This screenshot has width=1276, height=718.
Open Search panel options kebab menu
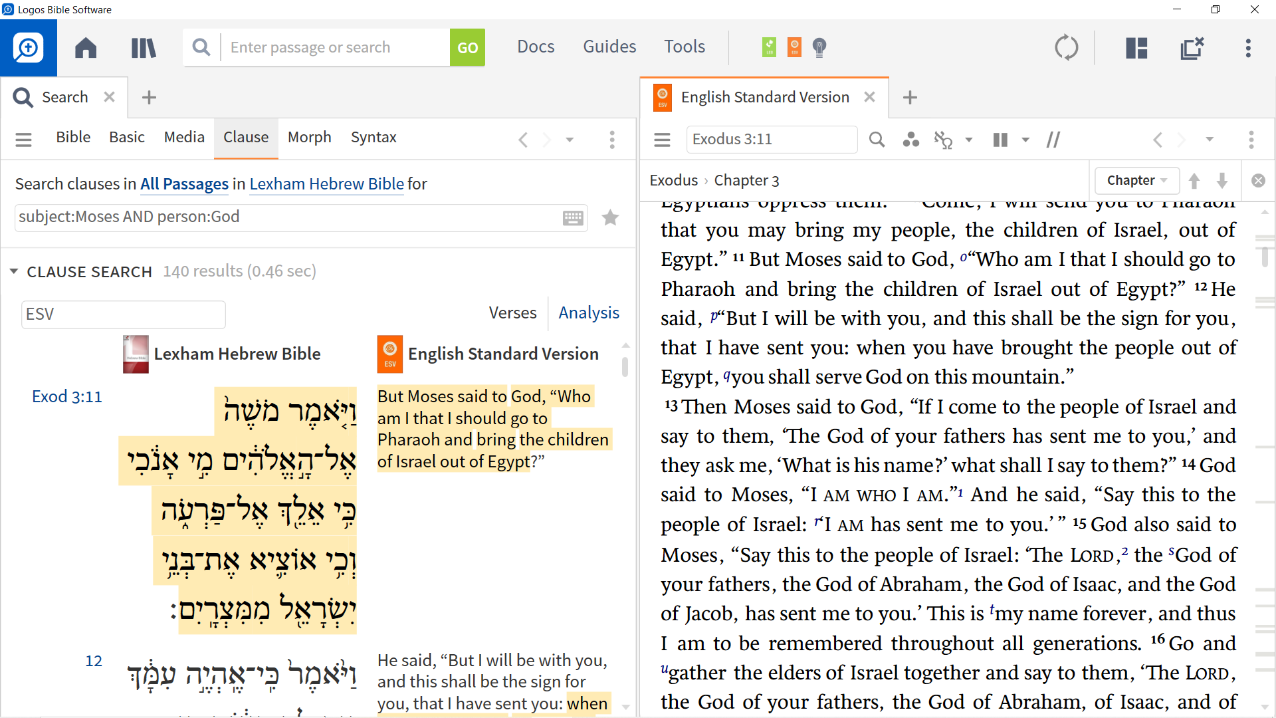(612, 140)
